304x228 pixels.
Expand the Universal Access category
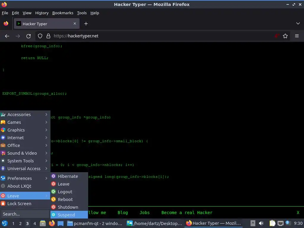point(25,169)
